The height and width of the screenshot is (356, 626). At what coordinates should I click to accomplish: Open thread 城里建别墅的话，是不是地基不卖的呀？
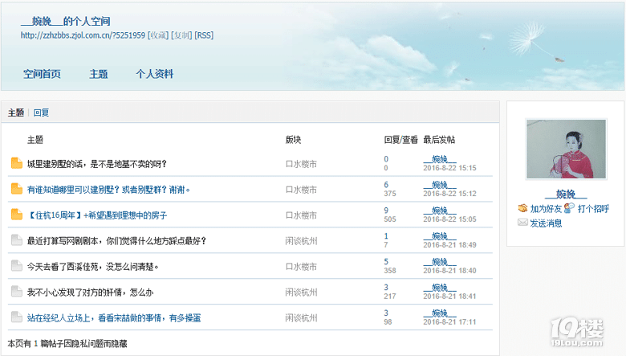pos(97,164)
